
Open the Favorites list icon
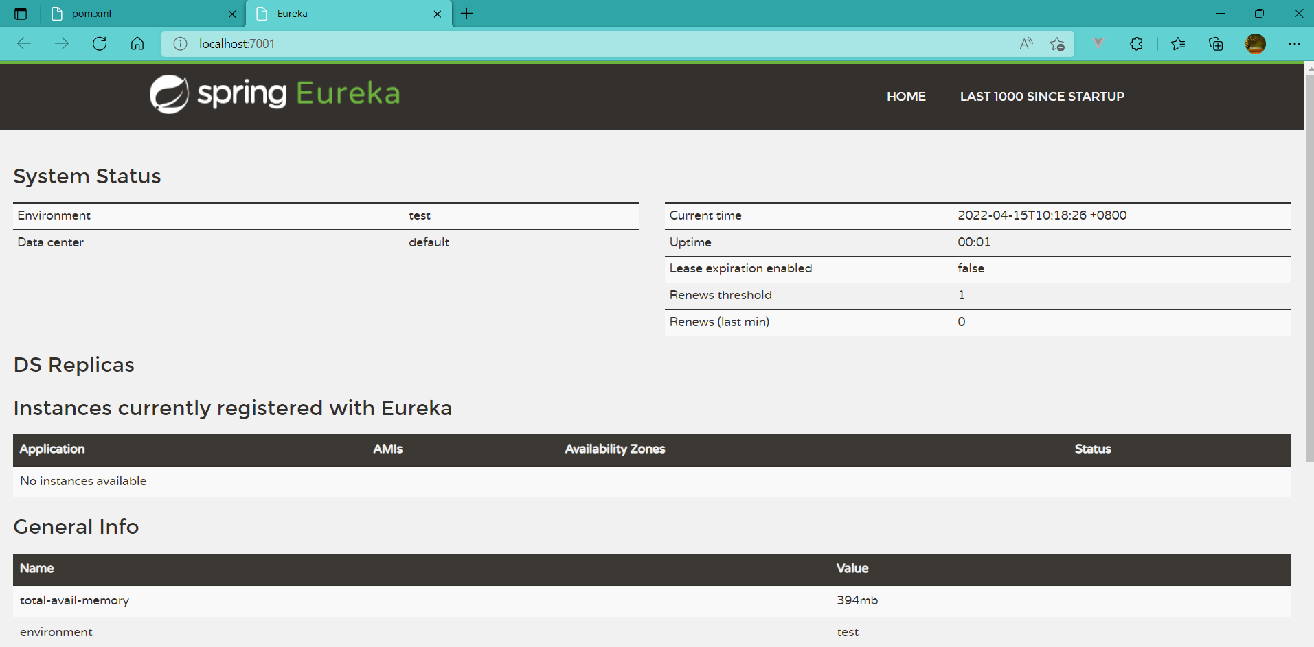coord(1178,44)
